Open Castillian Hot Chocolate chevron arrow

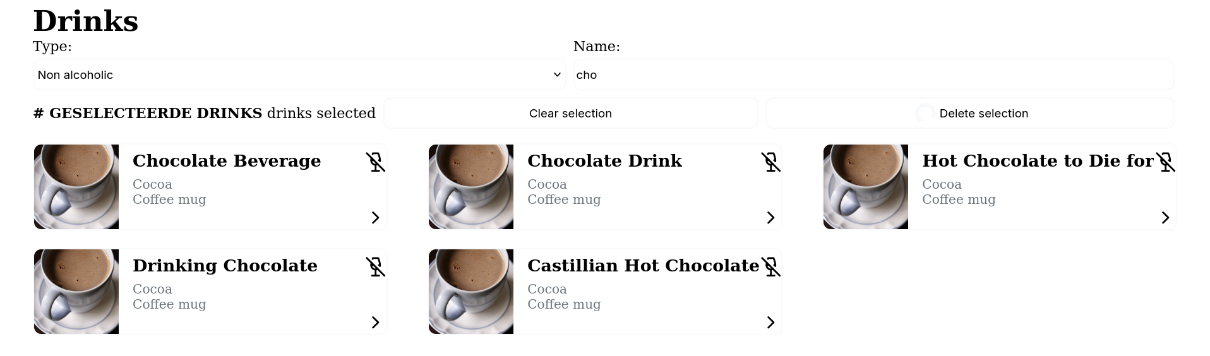pos(770,323)
